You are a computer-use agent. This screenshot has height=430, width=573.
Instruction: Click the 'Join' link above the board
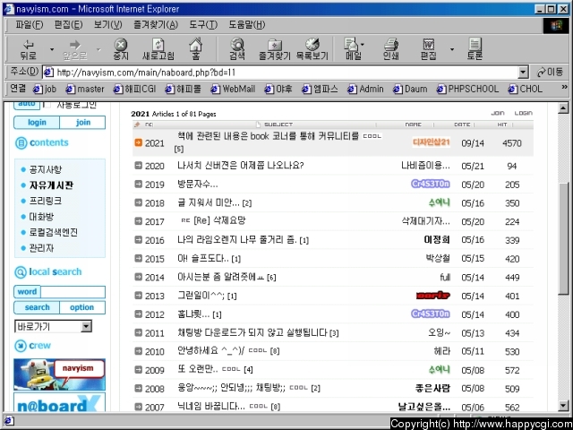coord(498,113)
